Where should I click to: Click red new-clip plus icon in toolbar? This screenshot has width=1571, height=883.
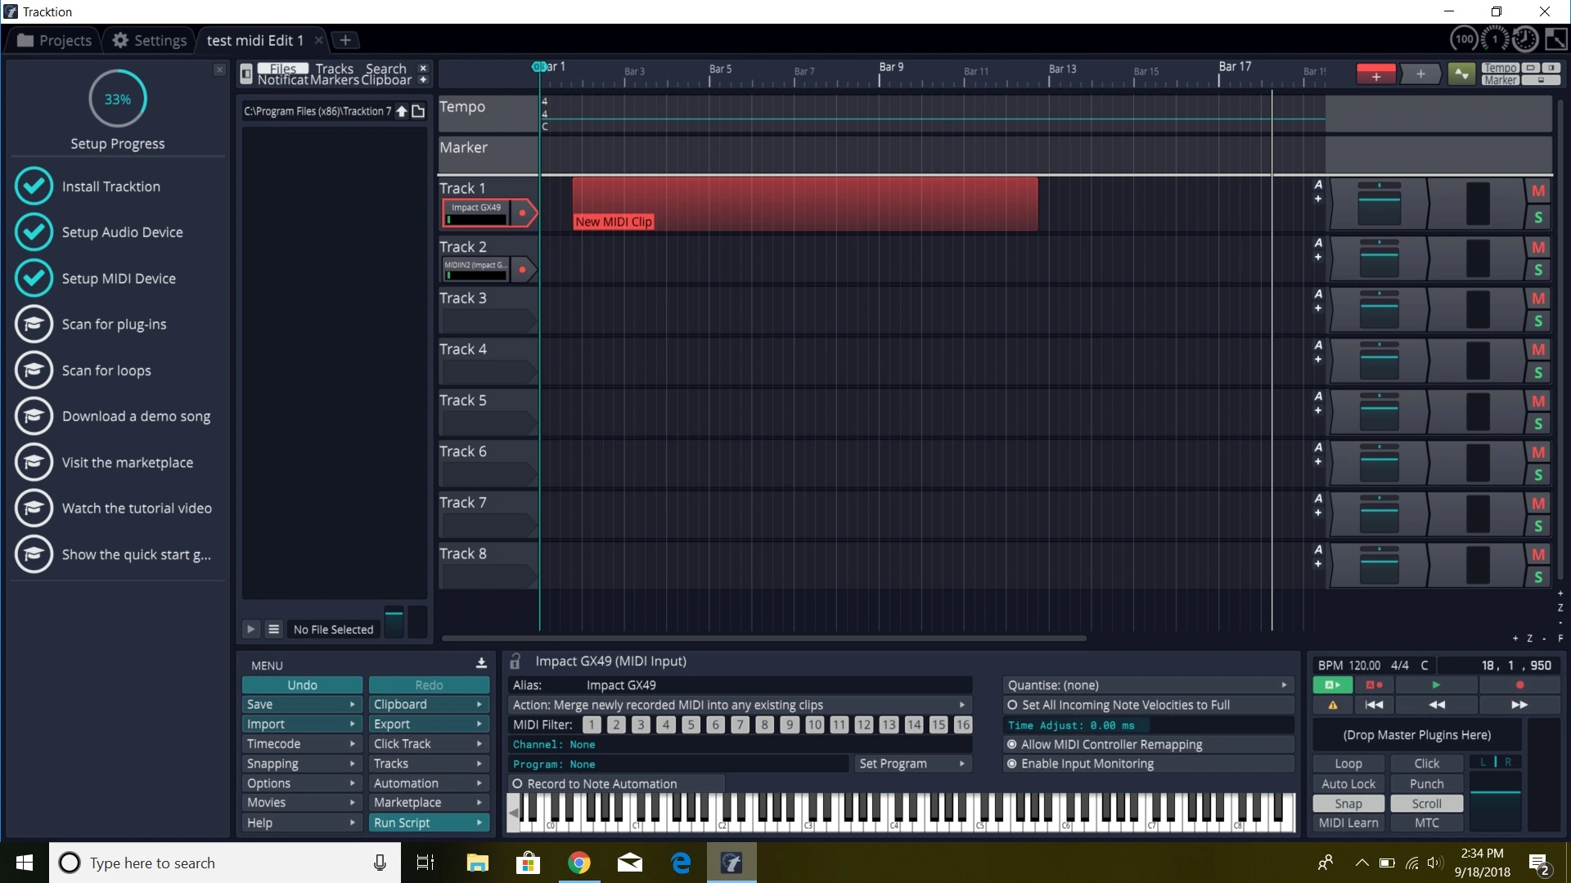(x=1375, y=74)
